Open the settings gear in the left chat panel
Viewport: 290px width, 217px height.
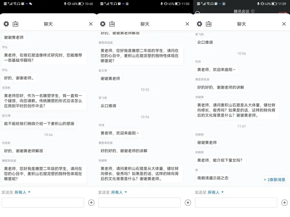point(6,24)
